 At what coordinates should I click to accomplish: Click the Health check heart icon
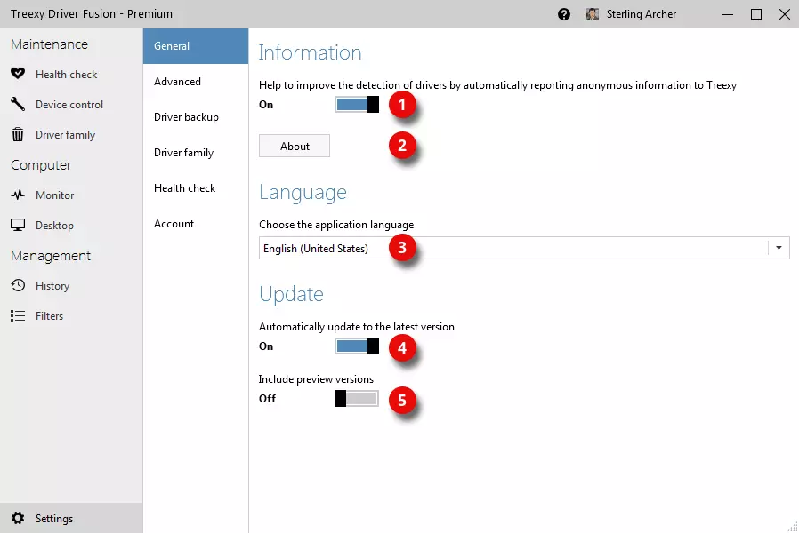coord(18,74)
